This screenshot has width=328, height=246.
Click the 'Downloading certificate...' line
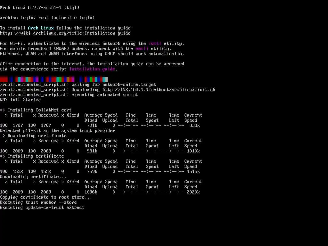tap(33, 177)
